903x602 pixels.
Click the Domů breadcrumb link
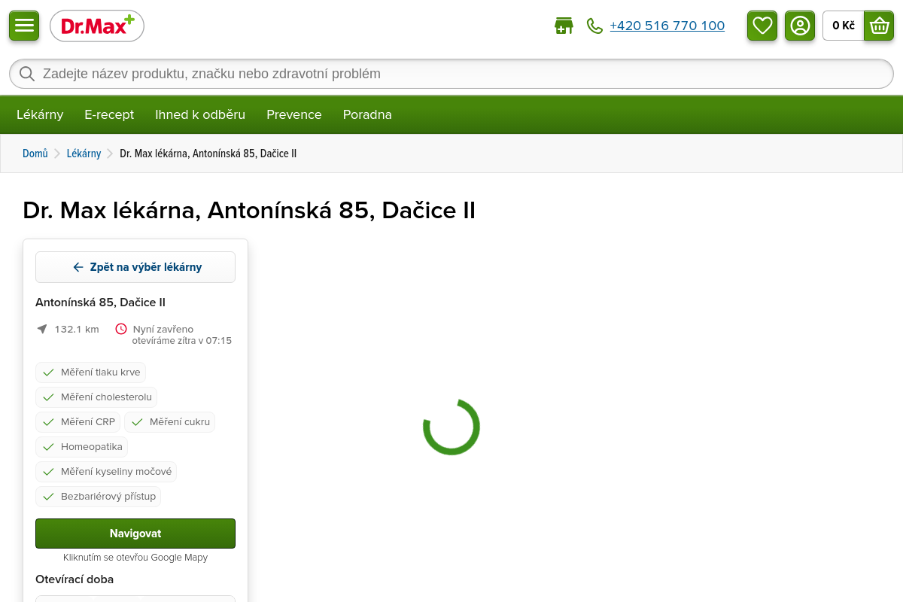click(35, 154)
